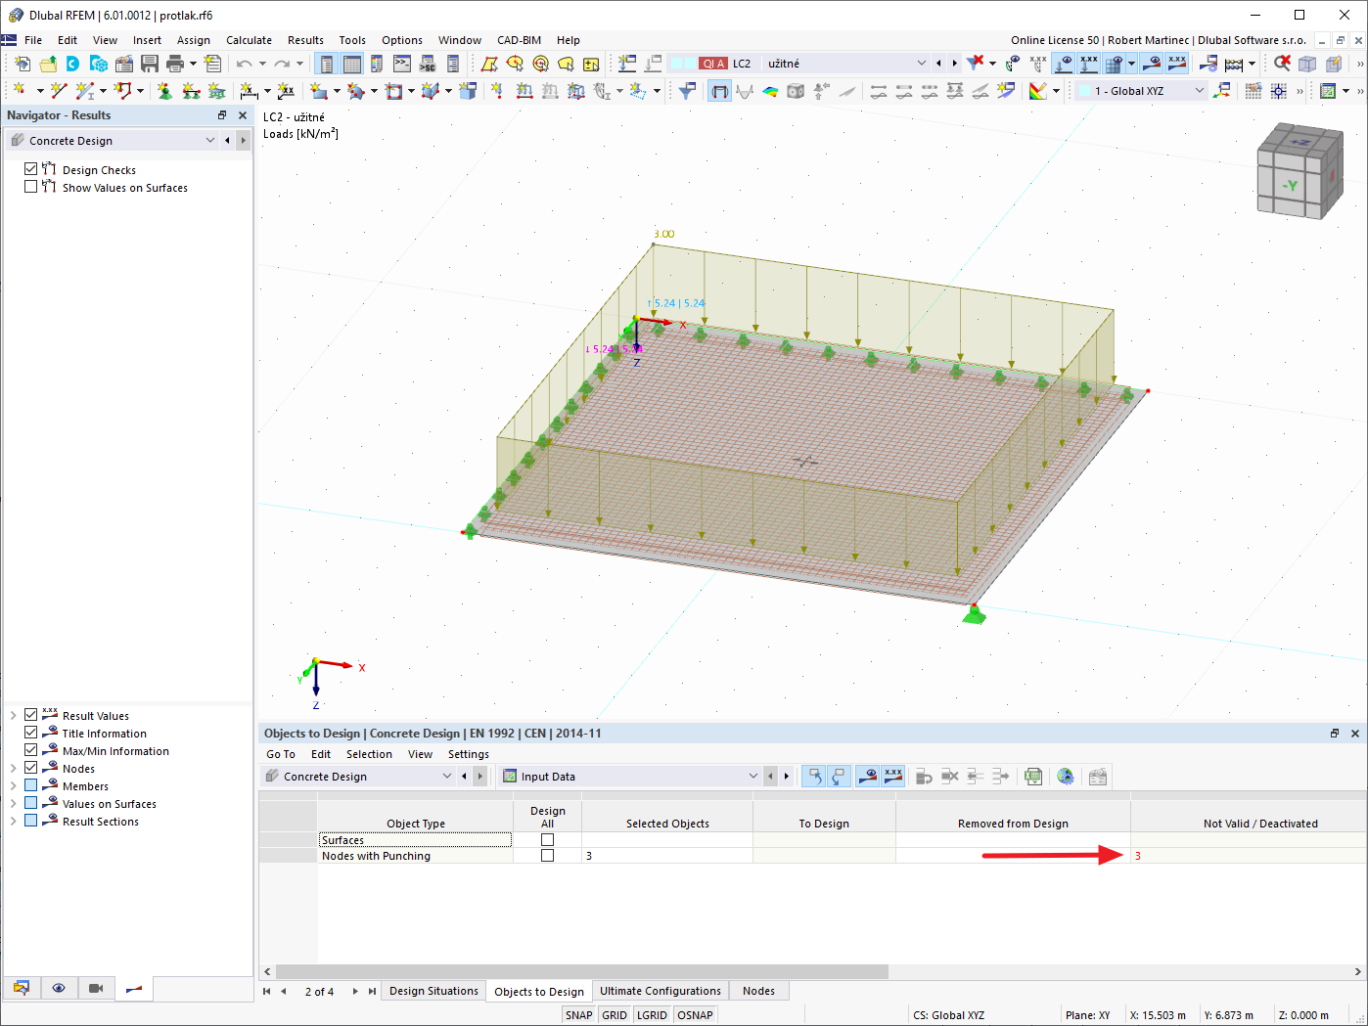Check Design All for Nodes with Punching
The height and width of the screenshot is (1026, 1368).
point(548,856)
